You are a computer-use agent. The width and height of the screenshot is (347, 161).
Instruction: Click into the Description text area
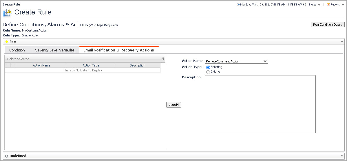coord(260,104)
